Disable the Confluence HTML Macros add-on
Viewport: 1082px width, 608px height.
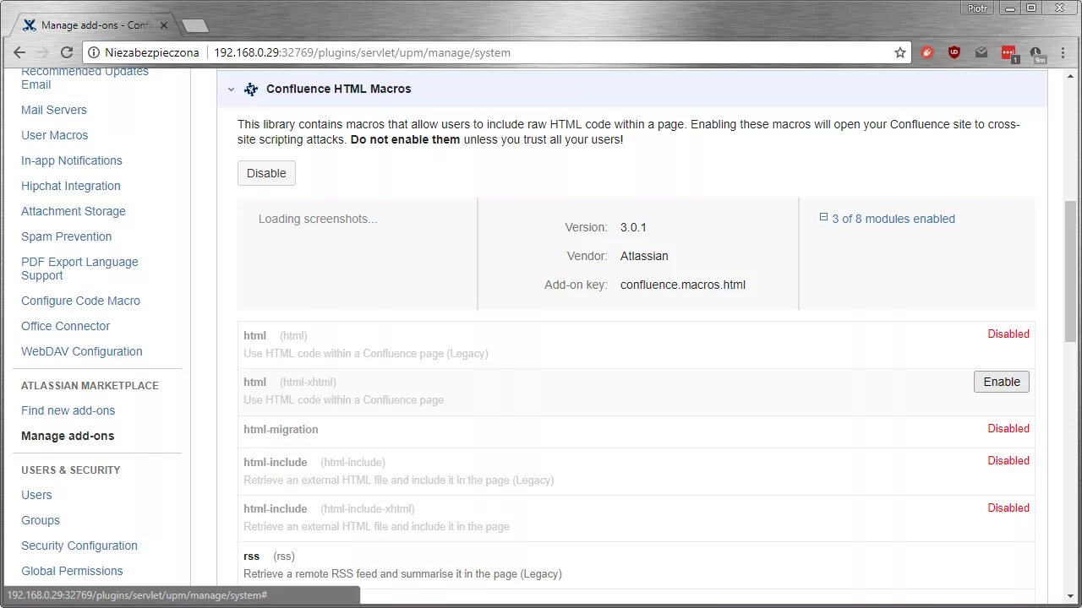(266, 173)
